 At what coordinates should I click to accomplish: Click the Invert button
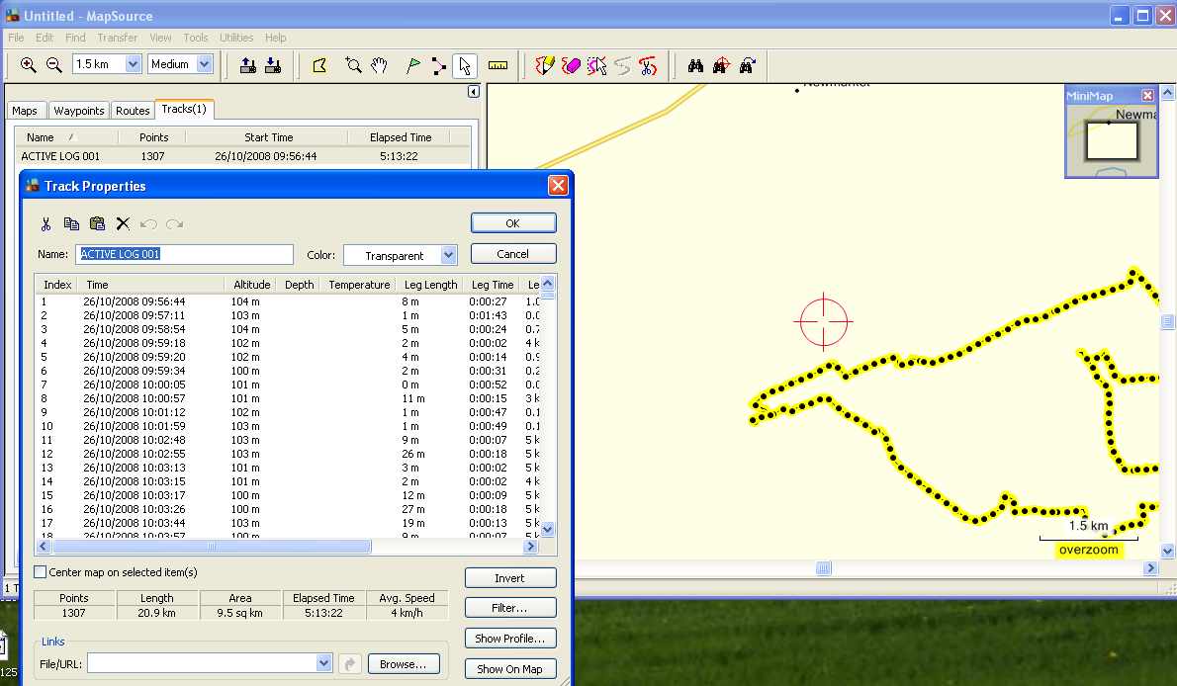click(x=510, y=578)
